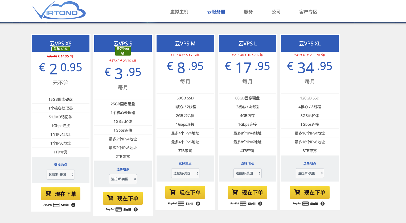Click the 120GB SSD spec line

pyautogui.click(x=310, y=98)
